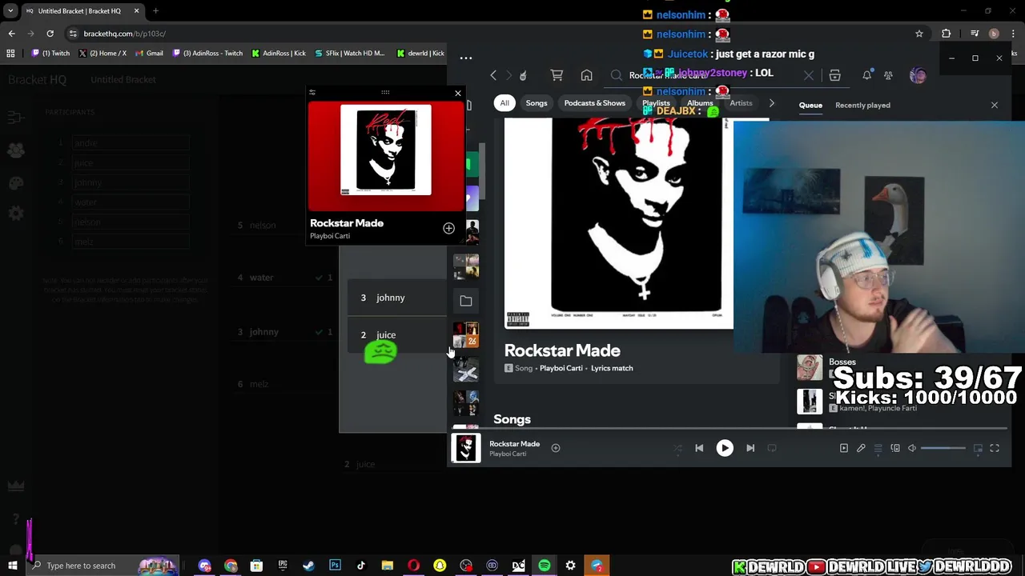Expand more search filters chevron
Image resolution: width=1025 pixels, height=576 pixels.
[772, 103]
